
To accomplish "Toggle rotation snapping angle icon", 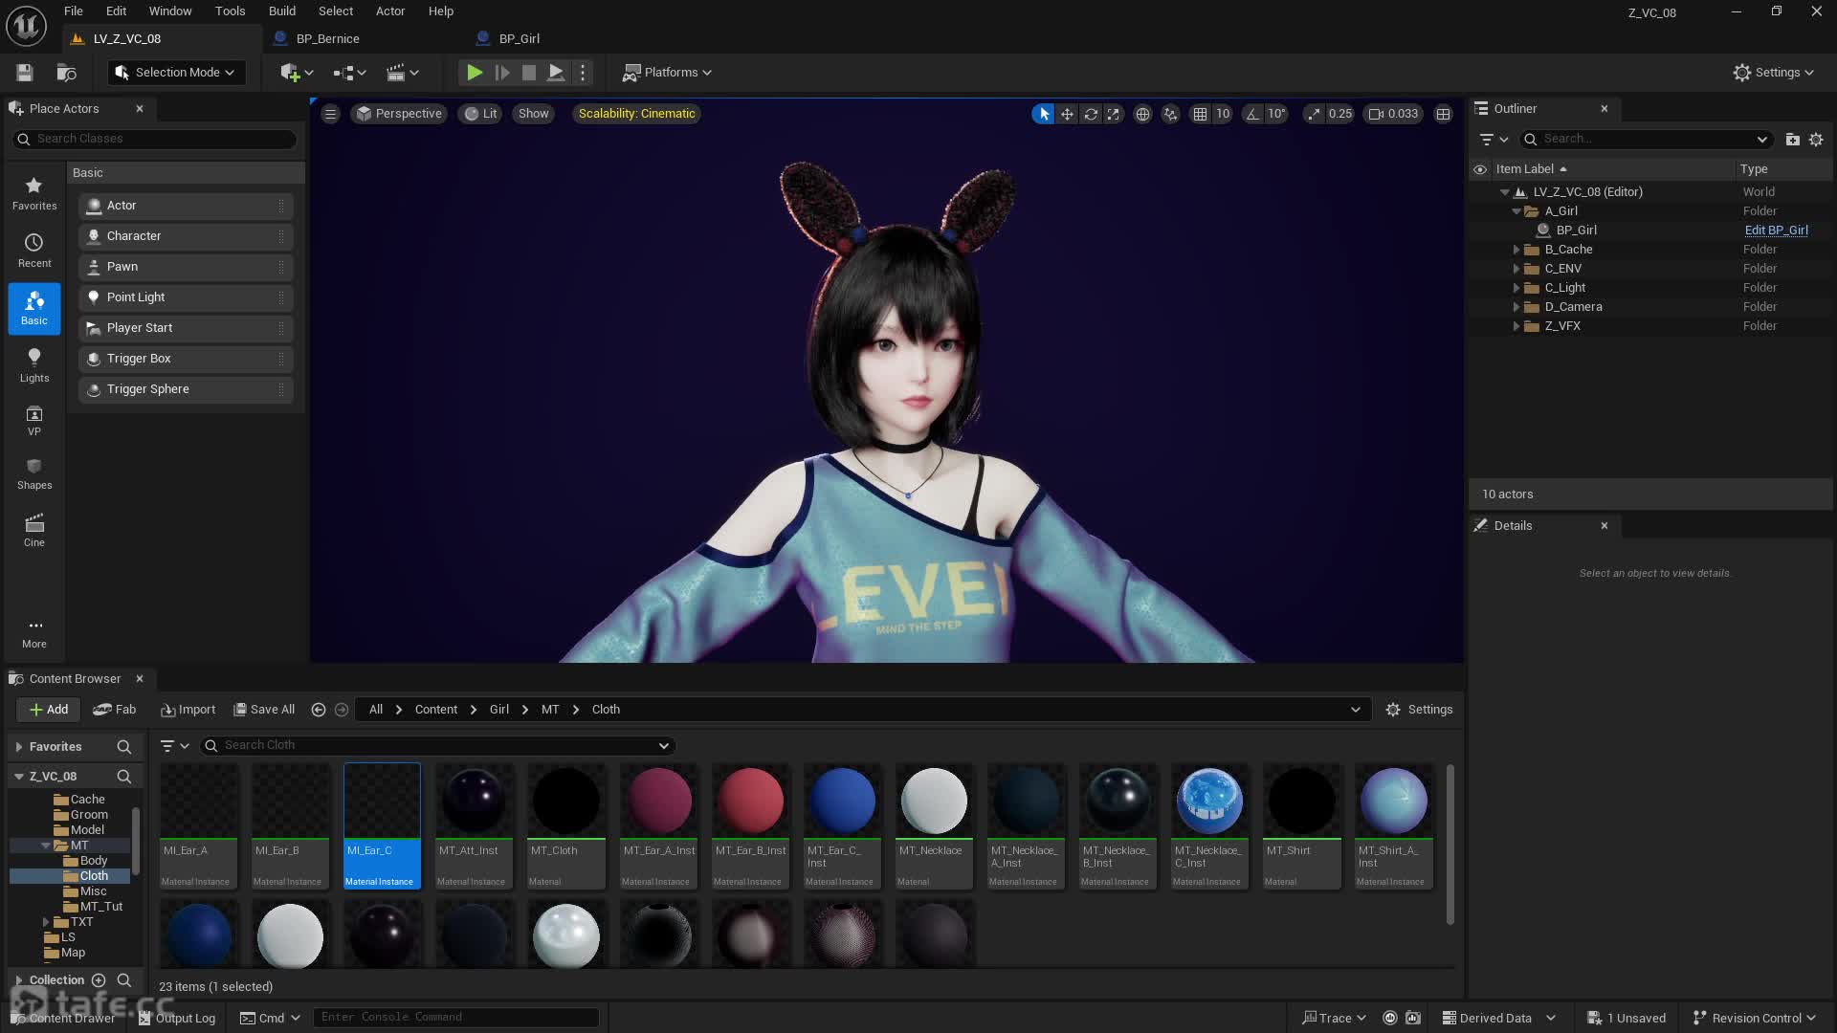I will point(1252,114).
